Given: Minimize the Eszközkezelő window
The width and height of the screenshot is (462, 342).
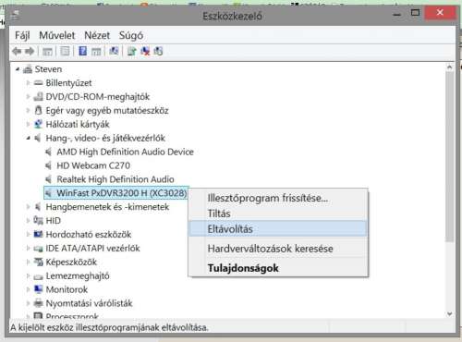Looking at the screenshot, I should coord(397,14).
